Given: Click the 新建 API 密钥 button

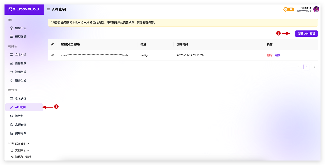Looking at the screenshot, I should (306, 34).
